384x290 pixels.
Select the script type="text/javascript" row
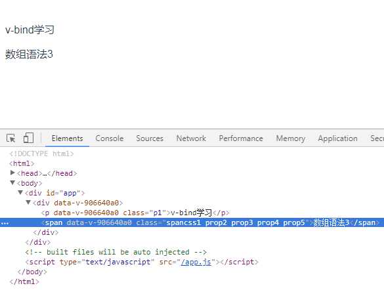pyautogui.click(x=142, y=262)
